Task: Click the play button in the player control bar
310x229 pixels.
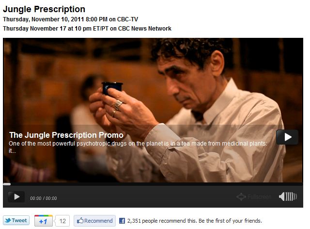Action: 16,196
